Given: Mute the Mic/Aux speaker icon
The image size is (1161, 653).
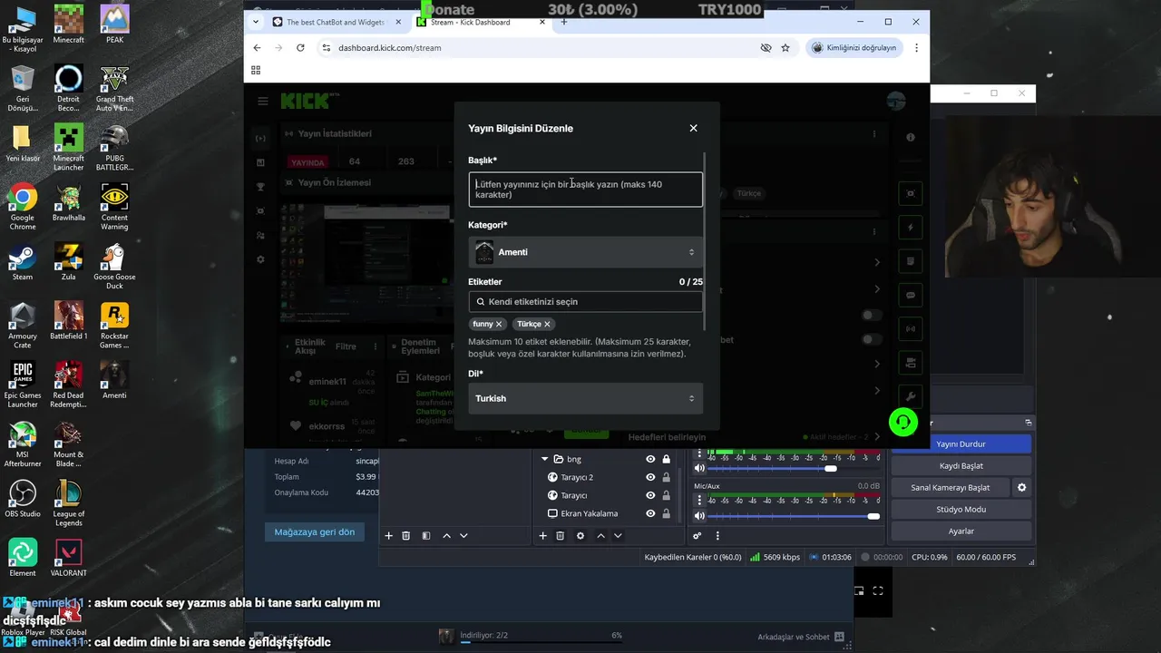Looking at the screenshot, I should (x=699, y=516).
